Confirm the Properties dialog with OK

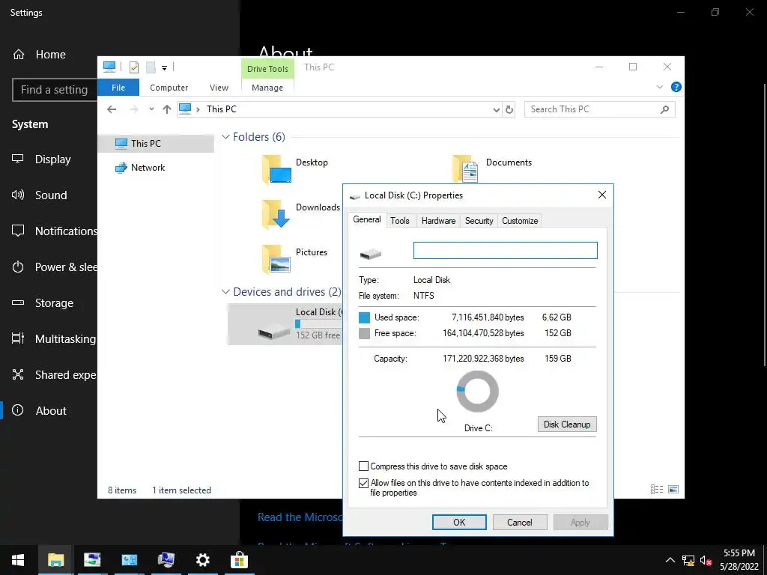click(x=459, y=522)
